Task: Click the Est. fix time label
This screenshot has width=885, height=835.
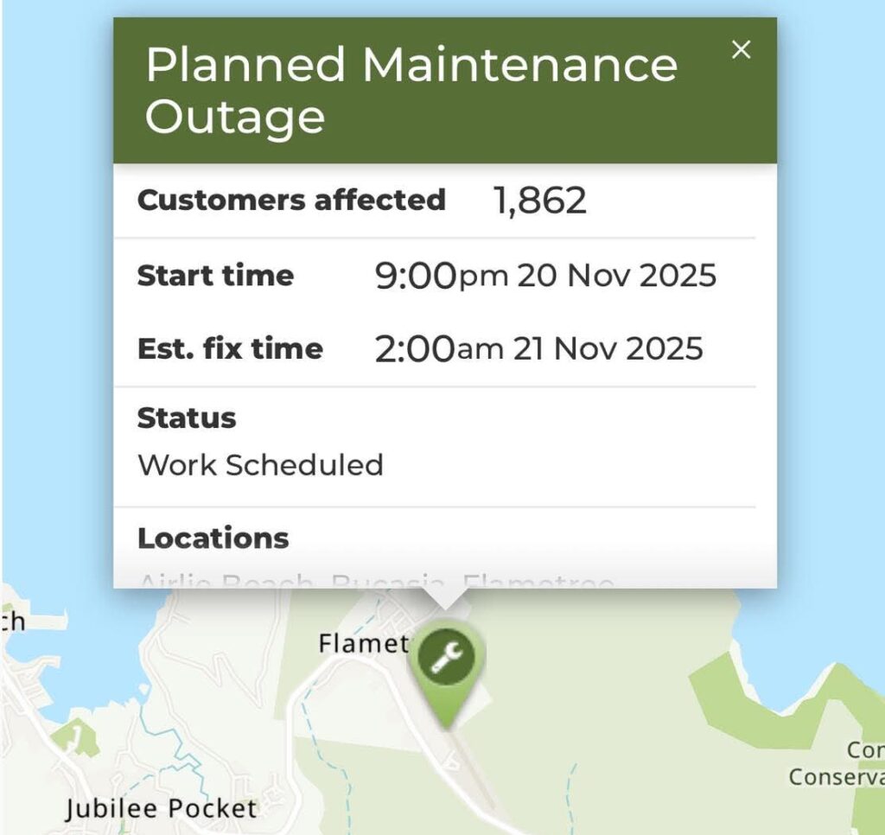Action: point(230,348)
